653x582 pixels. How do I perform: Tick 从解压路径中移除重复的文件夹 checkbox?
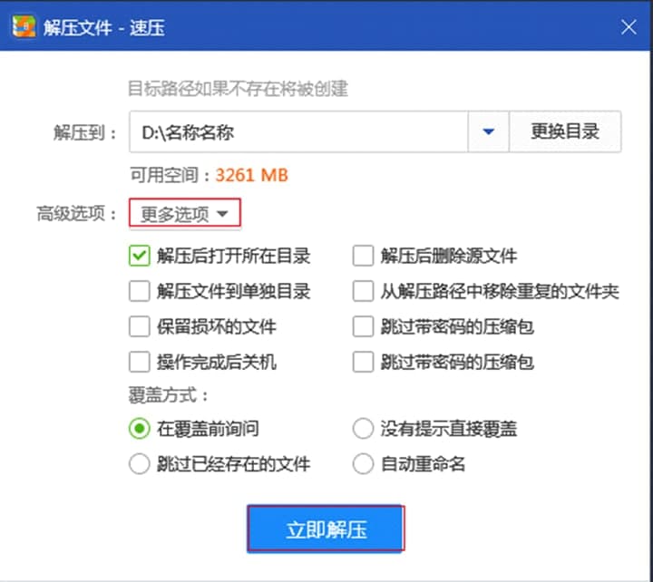pos(363,292)
